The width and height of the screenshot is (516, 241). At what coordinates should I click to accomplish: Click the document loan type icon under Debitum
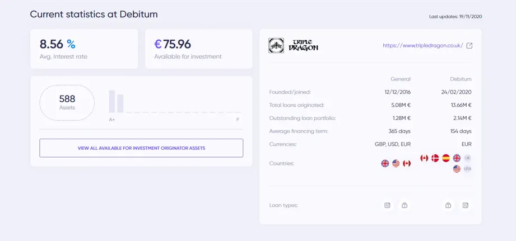pos(465,205)
